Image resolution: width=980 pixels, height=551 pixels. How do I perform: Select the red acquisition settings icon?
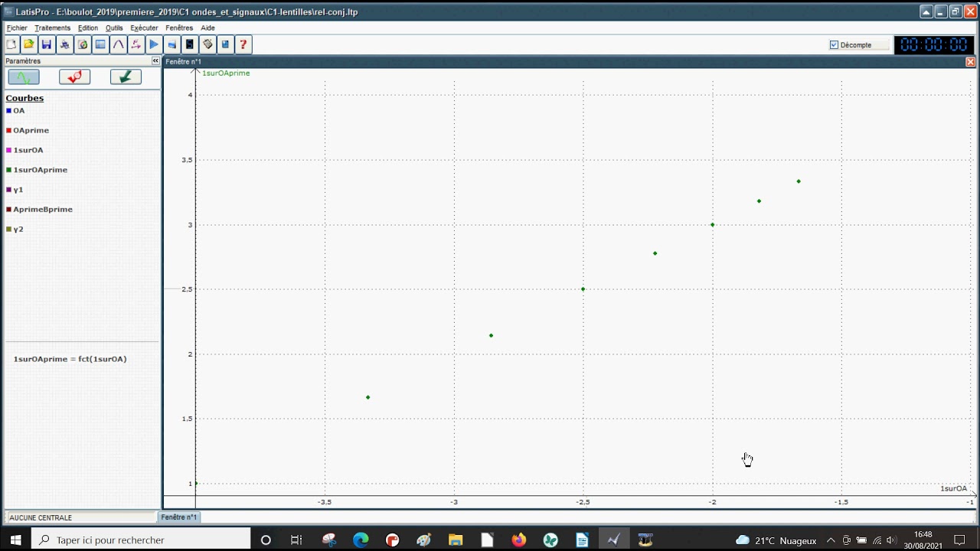(75, 77)
